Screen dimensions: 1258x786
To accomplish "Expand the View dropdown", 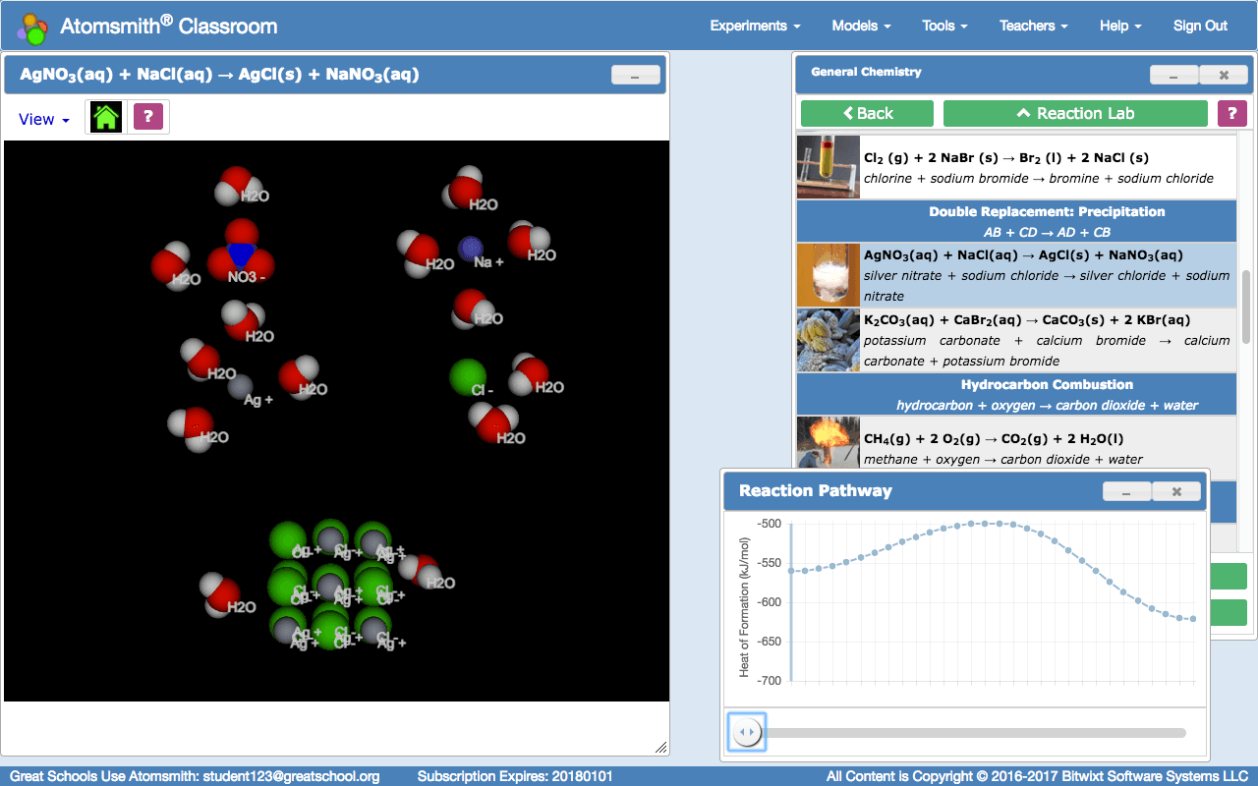I will pyautogui.click(x=44, y=119).
